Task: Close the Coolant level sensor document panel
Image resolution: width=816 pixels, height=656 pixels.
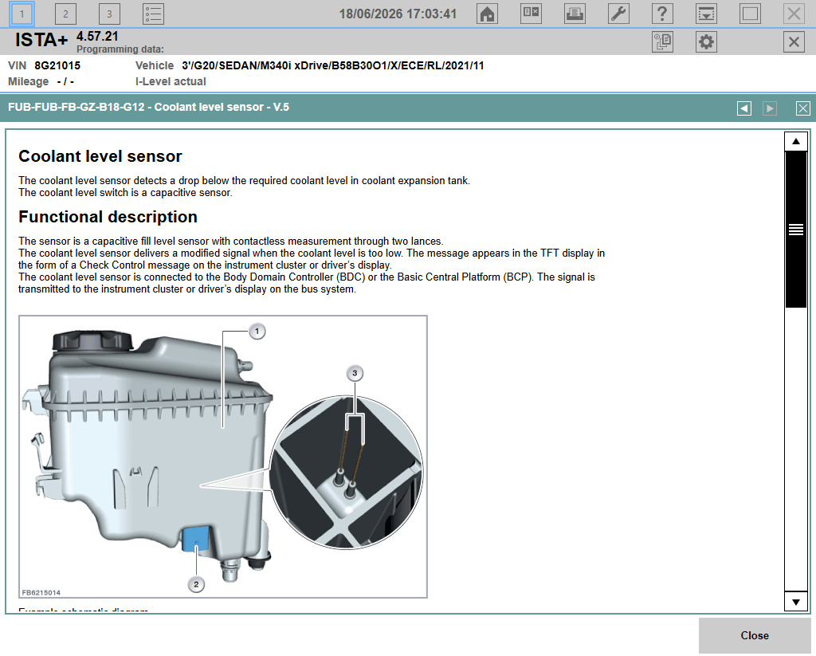Action: (x=803, y=108)
